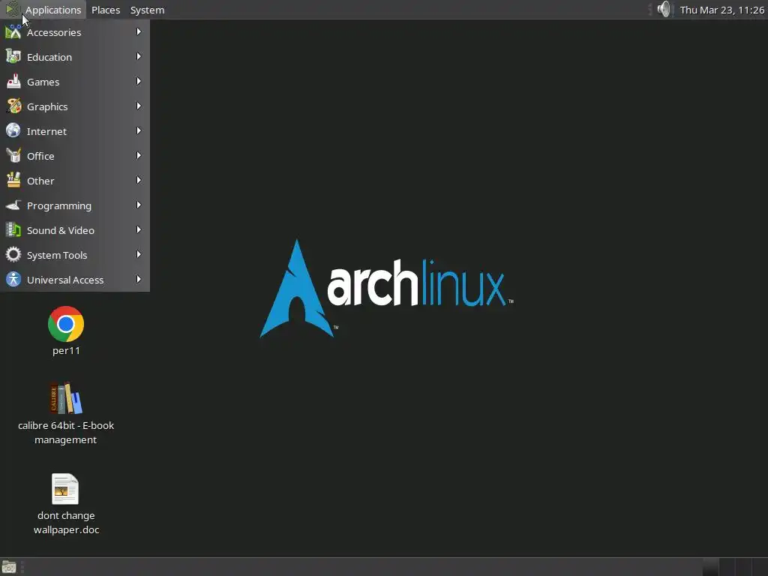
Task: Open the System menu
Action: (x=148, y=10)
